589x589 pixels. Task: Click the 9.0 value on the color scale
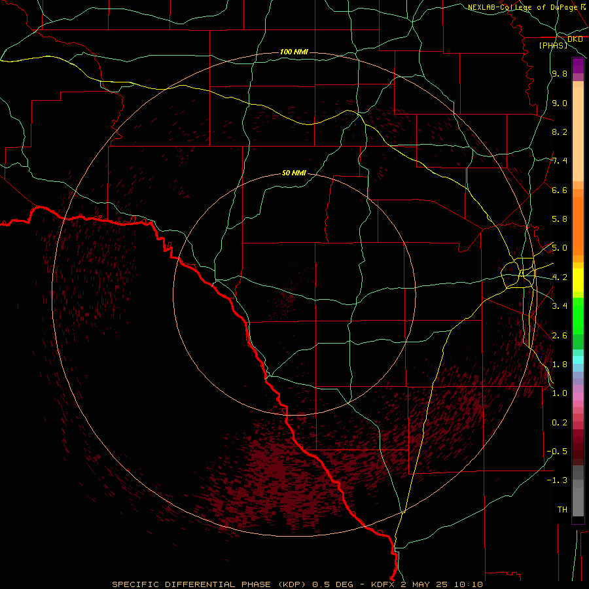click(560, 103)
